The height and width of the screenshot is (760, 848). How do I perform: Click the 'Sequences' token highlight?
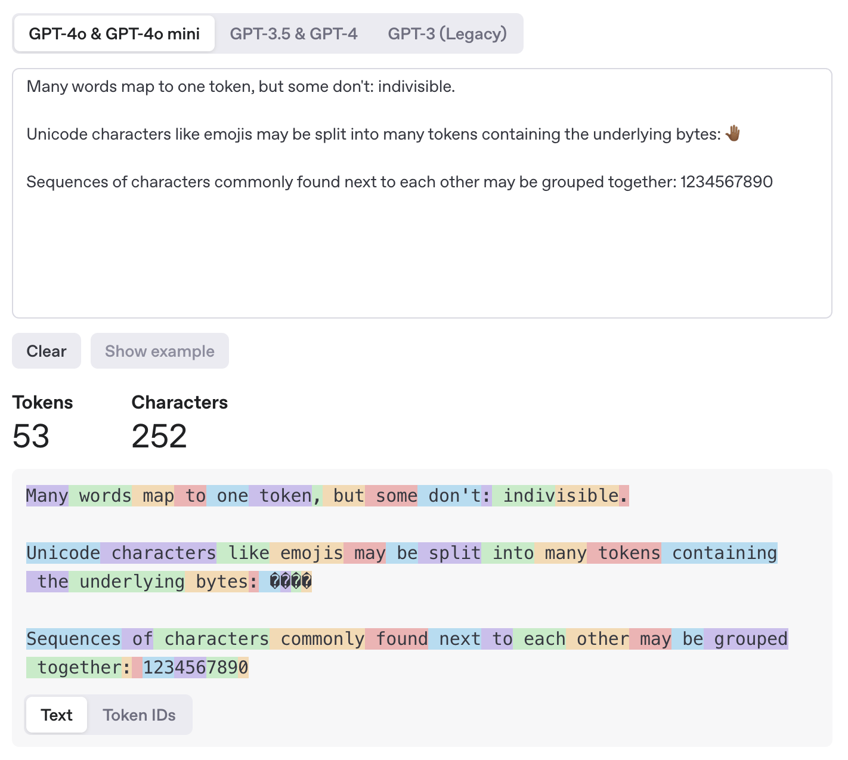pos(73,638)
